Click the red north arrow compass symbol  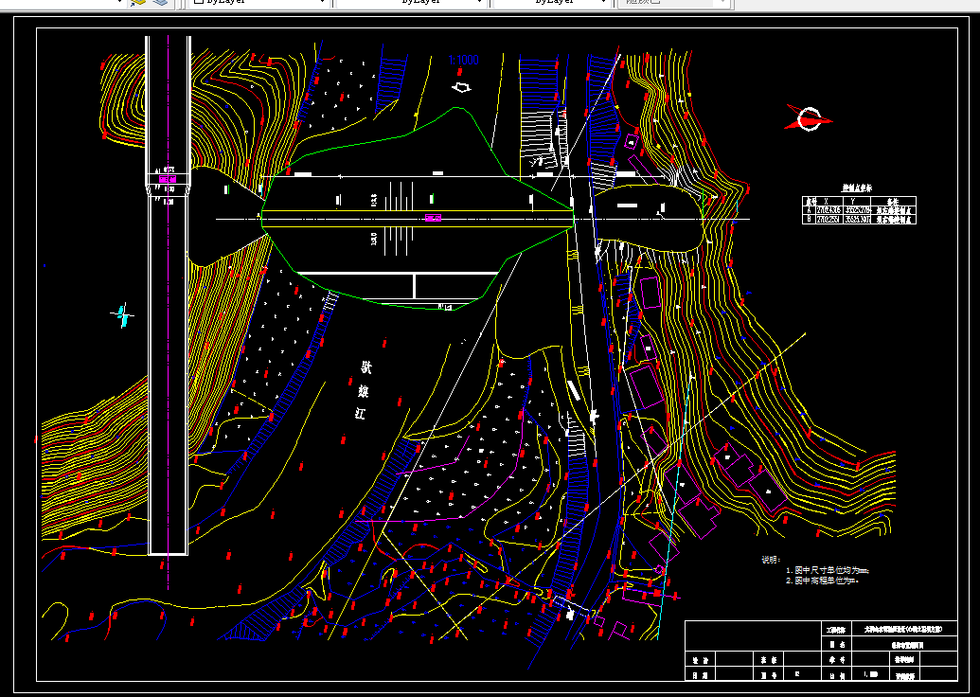[x=809, y=118]
